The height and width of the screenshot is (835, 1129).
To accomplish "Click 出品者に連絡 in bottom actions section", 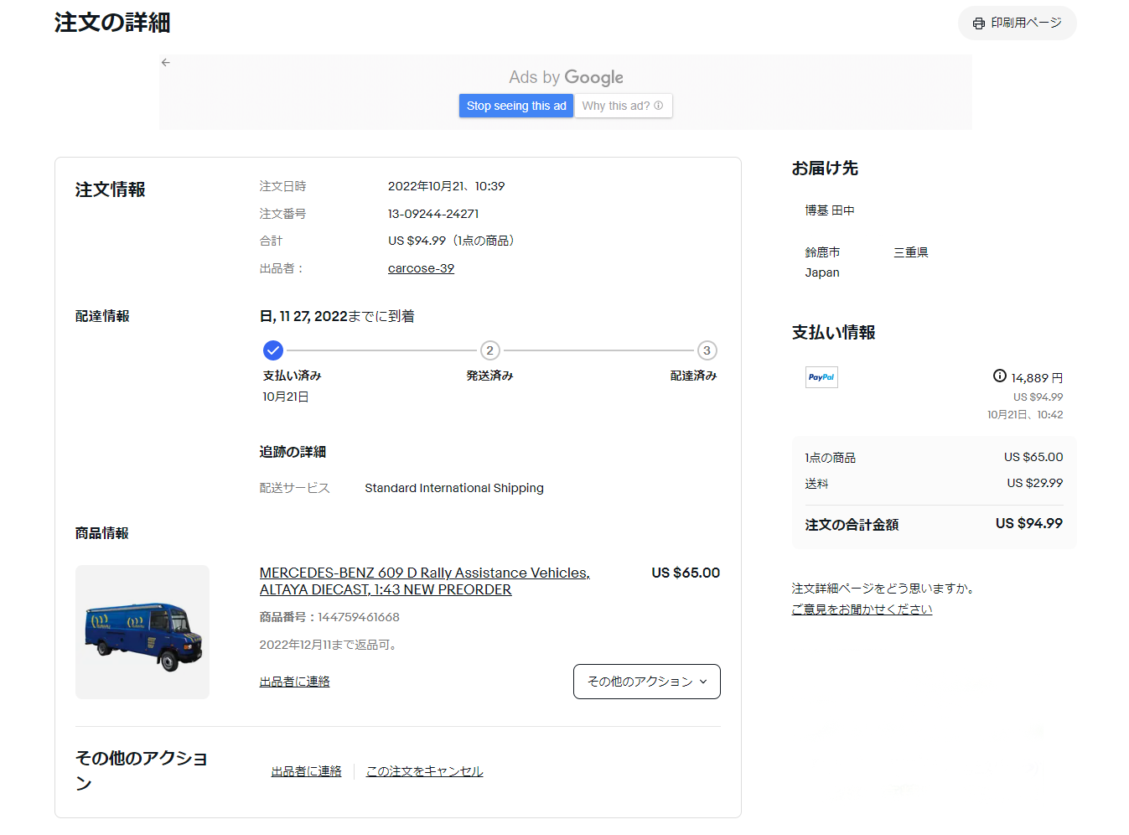I will pos(306,771).
